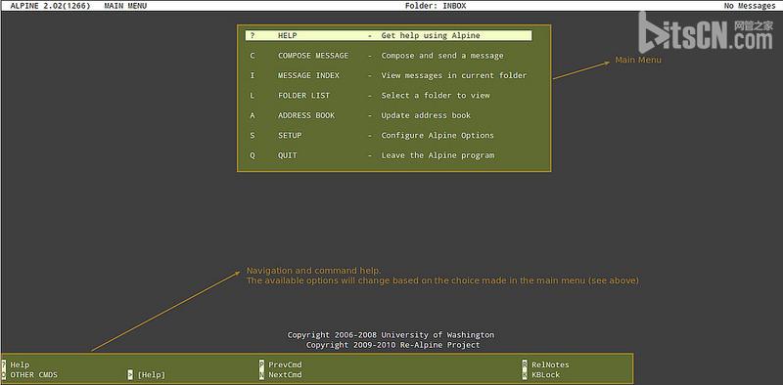Click the '?' key hint beside Help
Screen dimensions: 783x385
[x=4, y=365]
